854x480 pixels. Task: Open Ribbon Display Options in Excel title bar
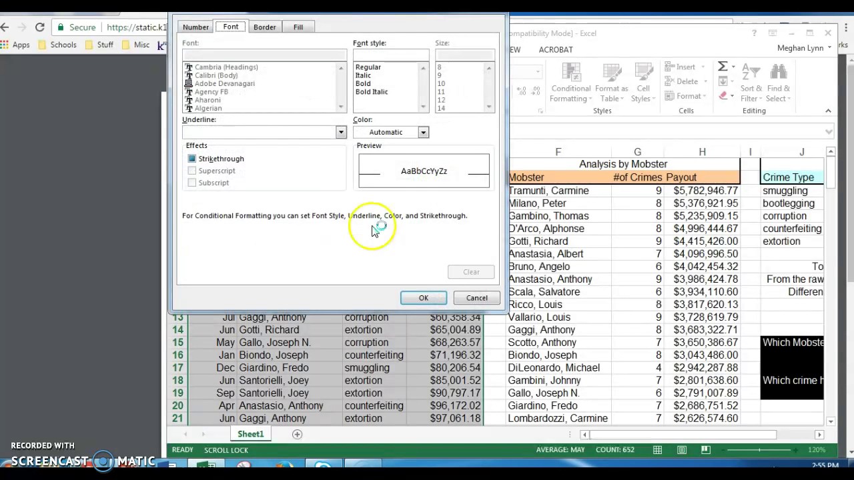tap(773, 33)
